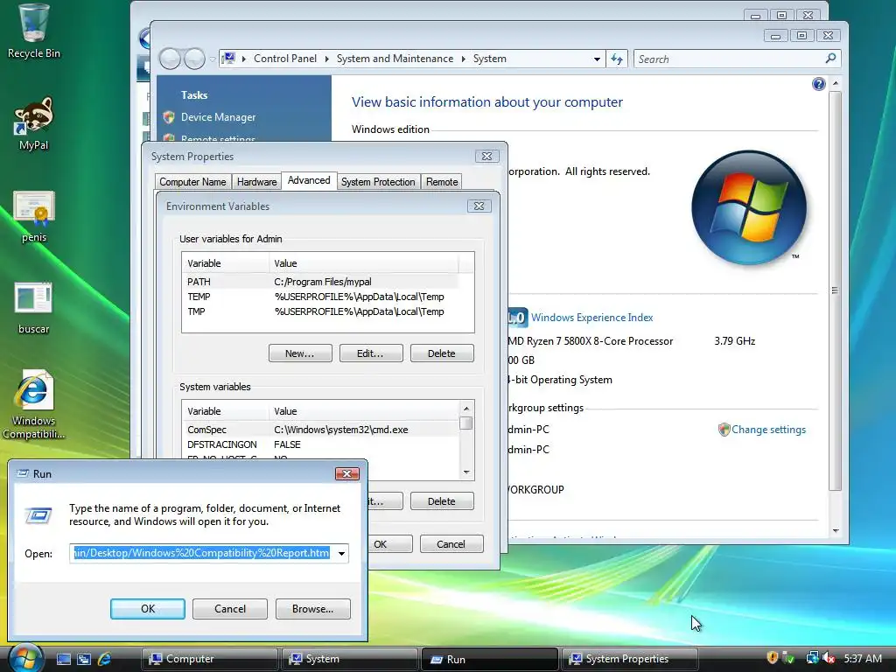Close the System Properties dialog

486,156
